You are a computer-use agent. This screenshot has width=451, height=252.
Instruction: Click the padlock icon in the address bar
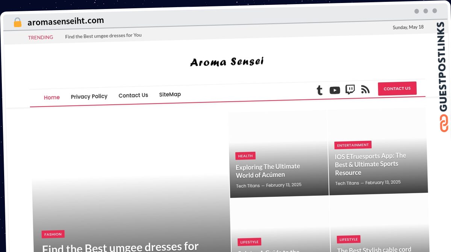(17, 22)
